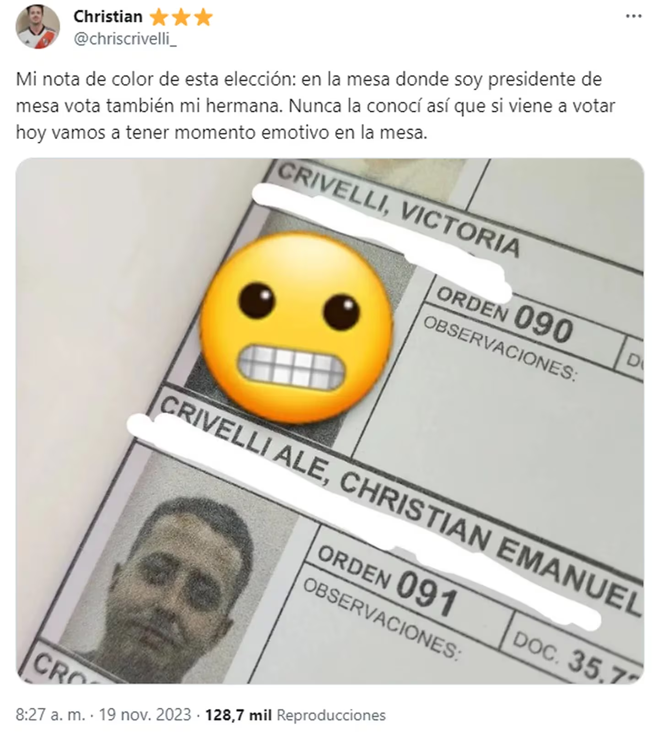Image resolution: width=659 pixels, height=737 pixels.
Task: View the 128,7 mil Reproducciones count
Action: tap(296, 715)
